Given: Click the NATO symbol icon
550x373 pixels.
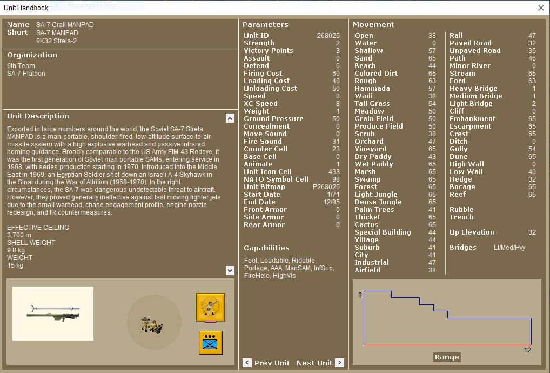Looking at the screenshot, I should pos(211,343).
